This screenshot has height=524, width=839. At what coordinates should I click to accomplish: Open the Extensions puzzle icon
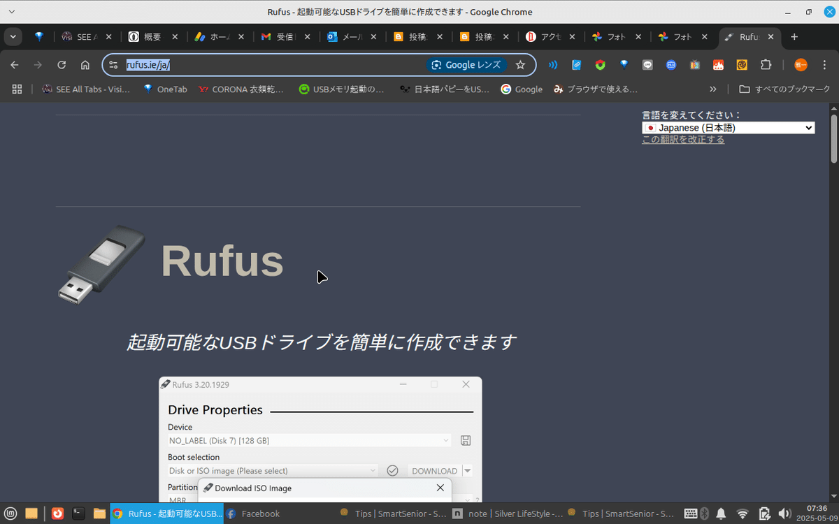click(766, 64)
